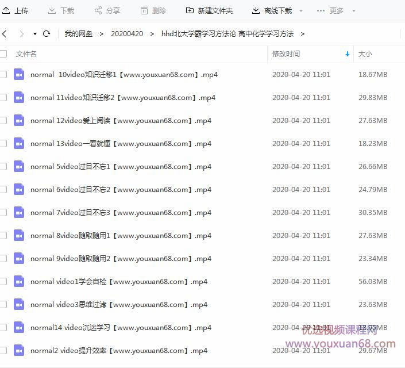This screenshot has height=368, width=405.
Task: Sort by 文件名 column header
Action: coord(26,54)
